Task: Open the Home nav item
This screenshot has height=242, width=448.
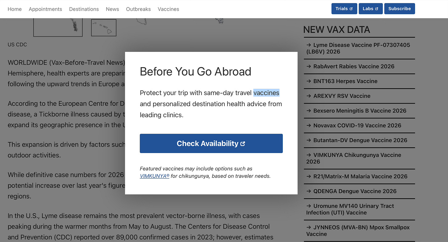Action: point(14,9)
